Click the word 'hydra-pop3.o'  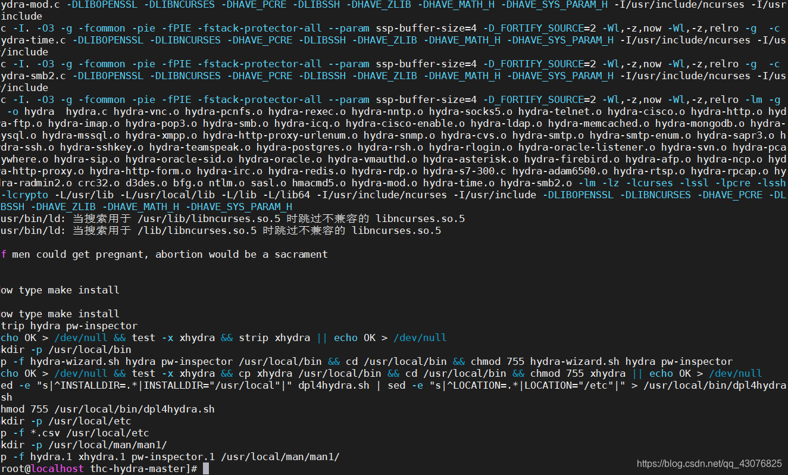click(x=161, y=124)
